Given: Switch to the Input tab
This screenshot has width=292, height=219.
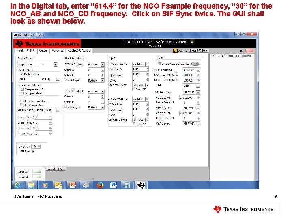Looking at the screenshot, I should click(20, 50).
